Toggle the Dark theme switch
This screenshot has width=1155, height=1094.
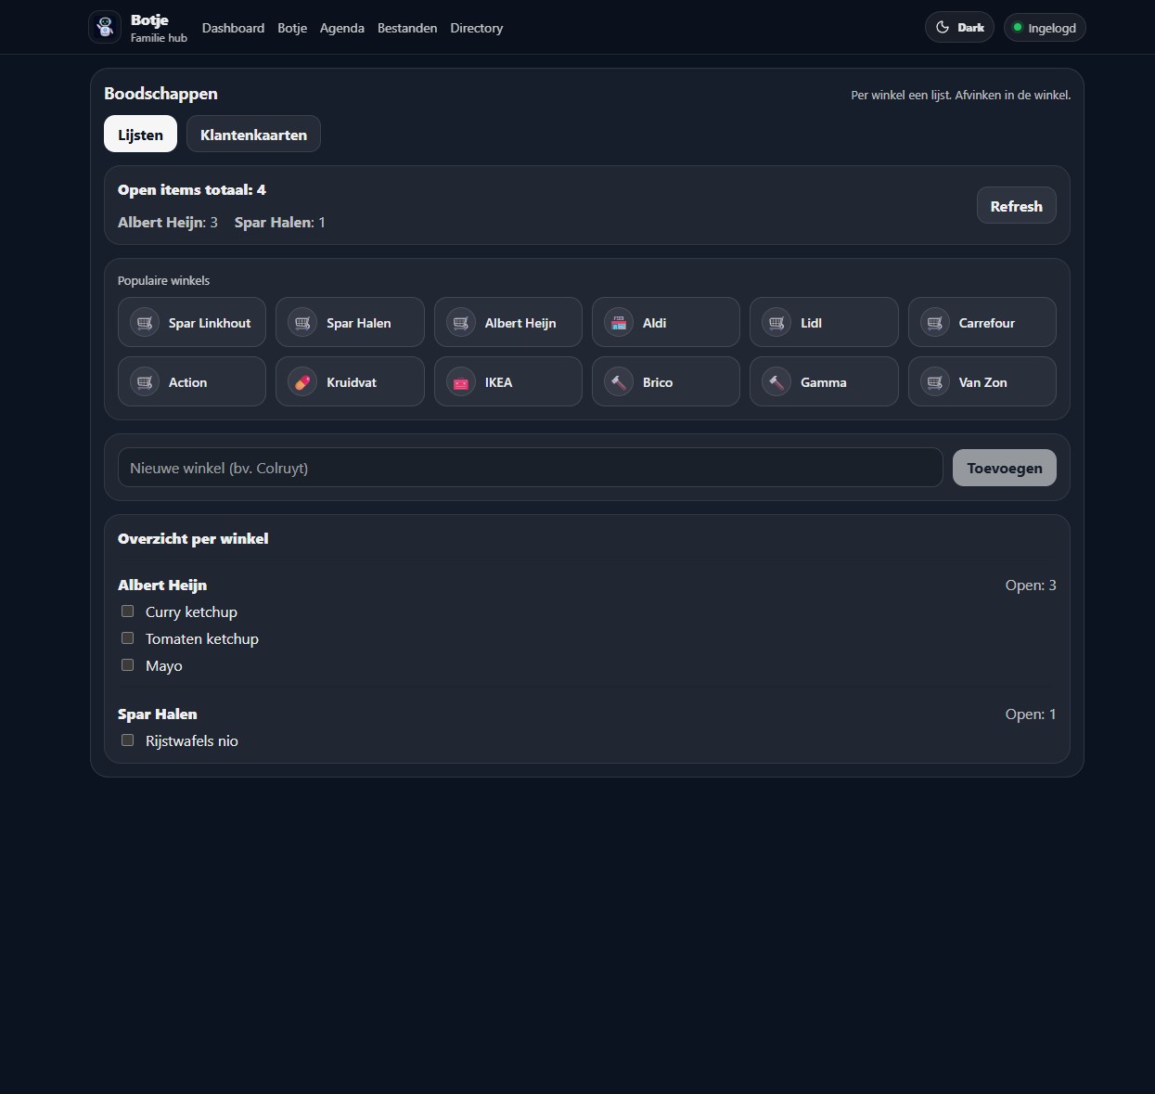[x=959, y=28]
